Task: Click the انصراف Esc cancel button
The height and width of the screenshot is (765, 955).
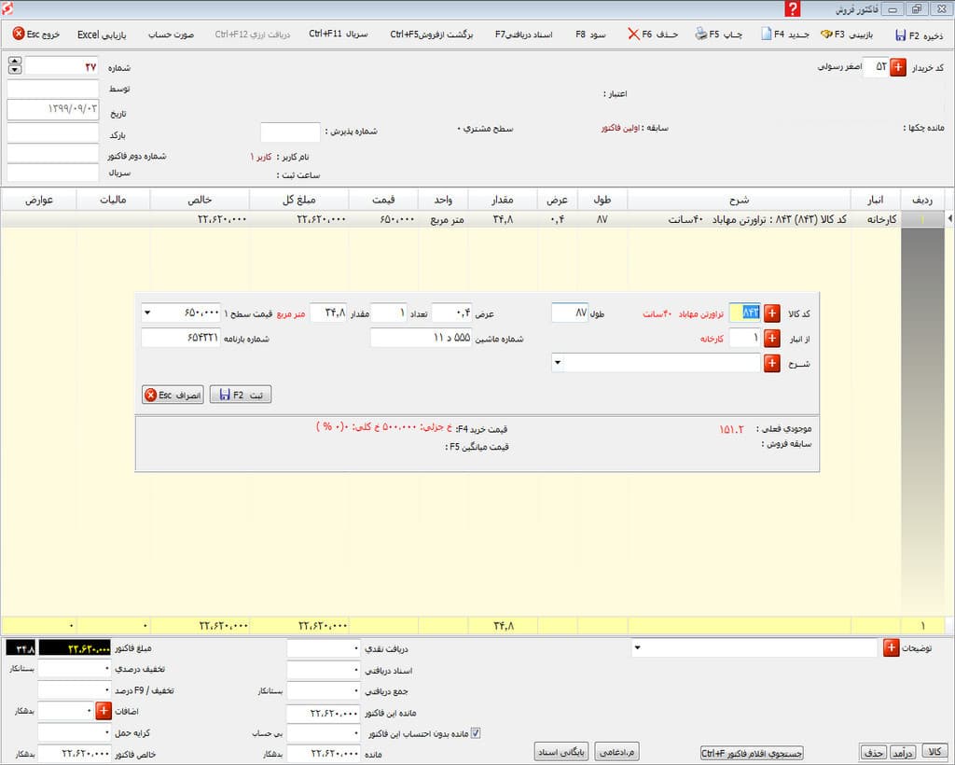Action: pyautogui.click(x=173, y=395)
